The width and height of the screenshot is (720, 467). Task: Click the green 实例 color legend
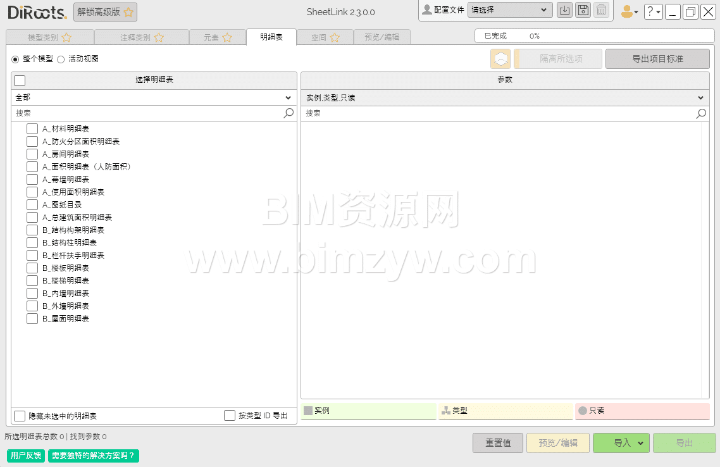tap(368, 411)
